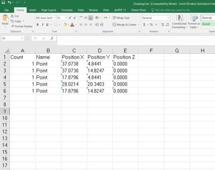This screenshot has width=215, height=170.
Task: Toggle Wrap Text on selected cells
Action: (121, 18)
